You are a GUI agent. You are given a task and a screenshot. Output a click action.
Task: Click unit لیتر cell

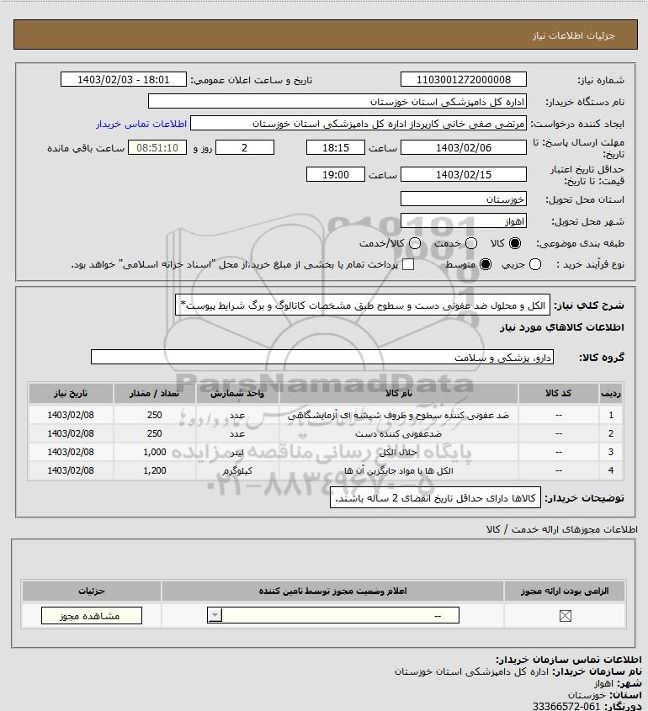click(237, 452)
